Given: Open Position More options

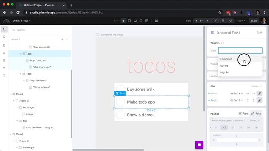Looking at the screenshot, I should pyautogui.click(x=255, y=120).
